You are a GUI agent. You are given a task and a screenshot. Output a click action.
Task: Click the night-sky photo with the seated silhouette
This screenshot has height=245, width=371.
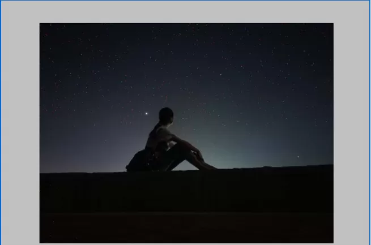[186, 133]
